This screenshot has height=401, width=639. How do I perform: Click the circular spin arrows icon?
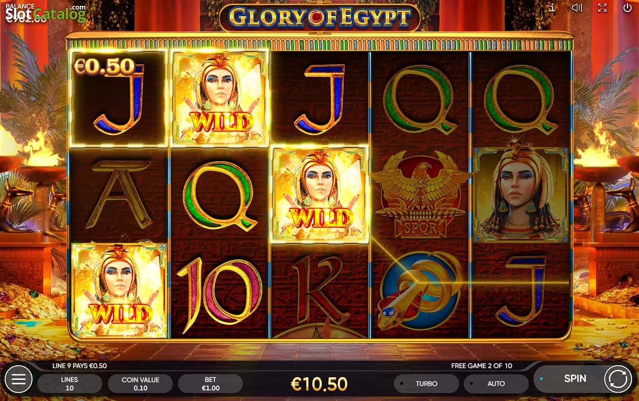click(618, 379)
